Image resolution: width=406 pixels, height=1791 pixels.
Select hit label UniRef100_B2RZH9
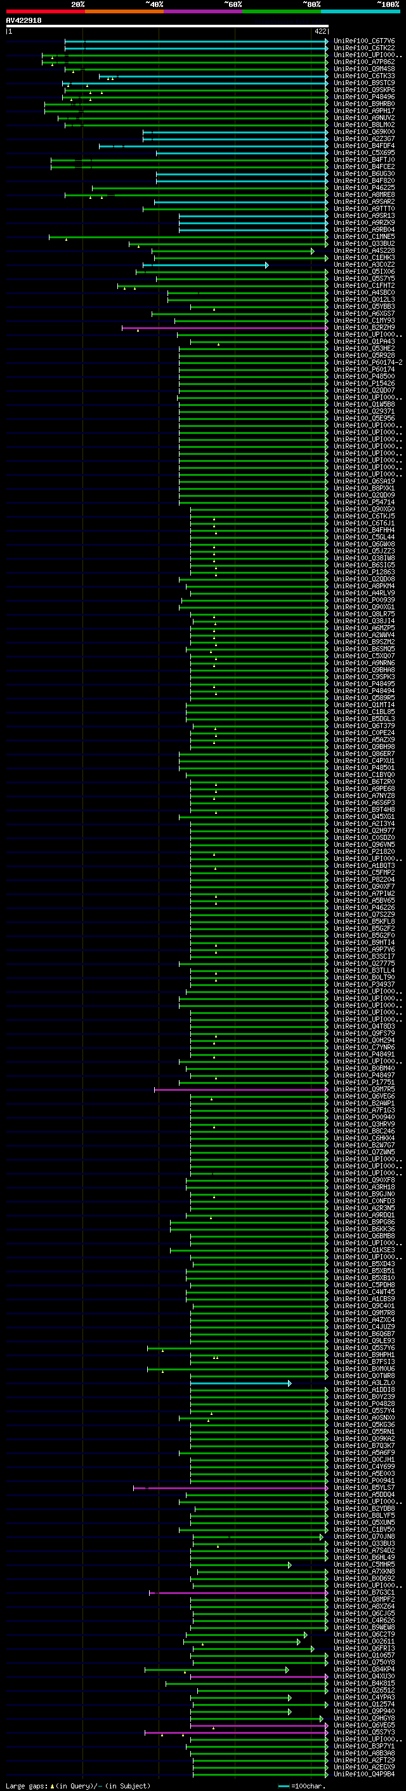364,327
